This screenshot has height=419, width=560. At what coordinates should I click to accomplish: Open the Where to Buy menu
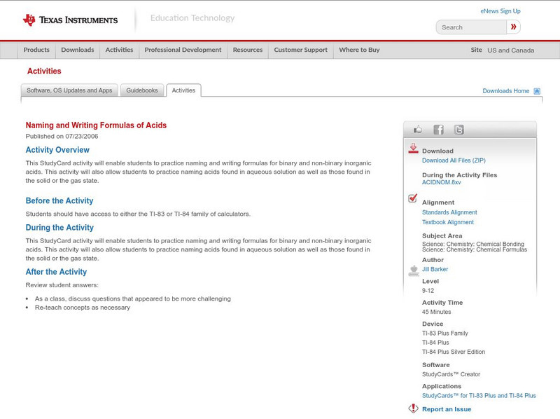[x=359, y=50]
